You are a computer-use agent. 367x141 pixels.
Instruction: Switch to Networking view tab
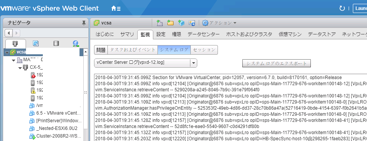click(76, 44)
